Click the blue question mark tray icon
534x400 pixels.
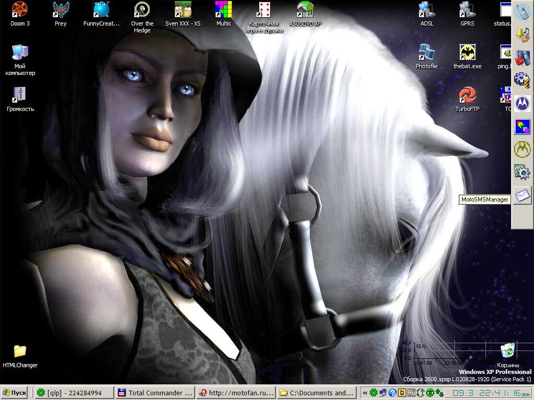pos(392,393)
